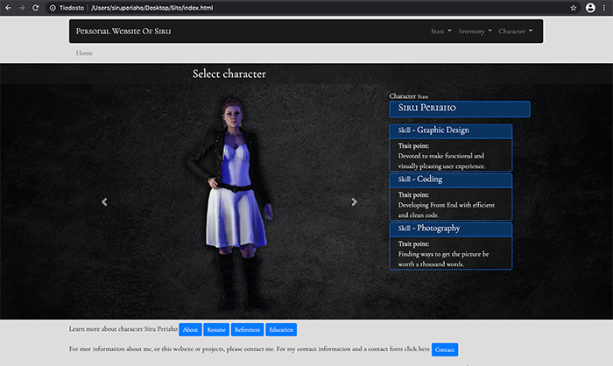Select the Education button

click(x=281, y=330)
